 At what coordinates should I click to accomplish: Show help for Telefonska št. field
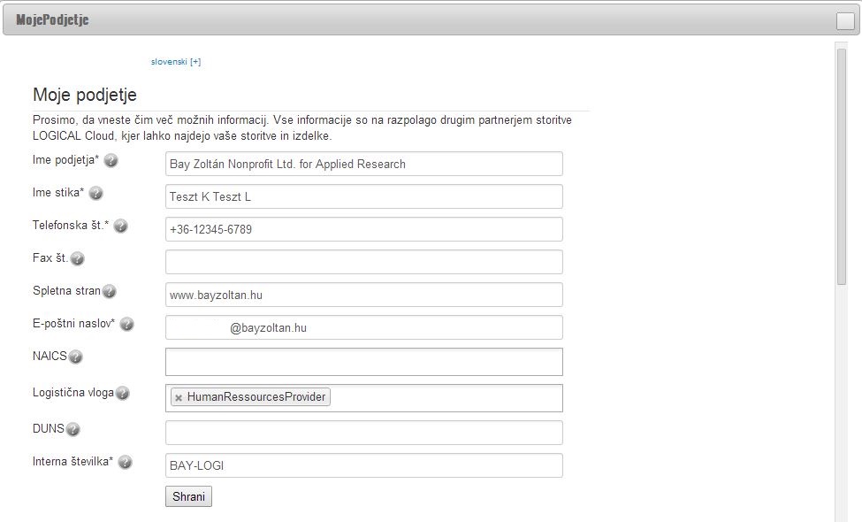click(120, 226)
